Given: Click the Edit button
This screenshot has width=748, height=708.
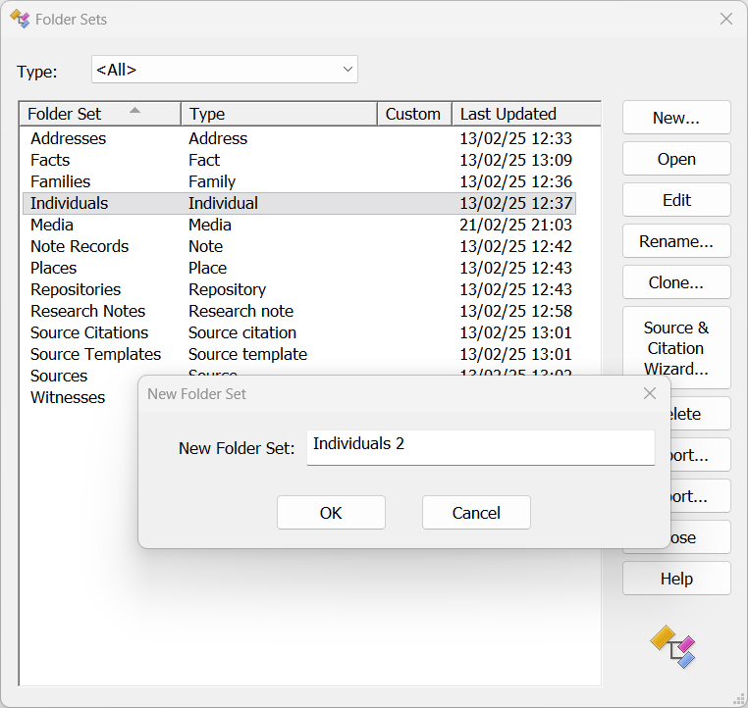Looking at the screenshot, I should pos(676,200).
